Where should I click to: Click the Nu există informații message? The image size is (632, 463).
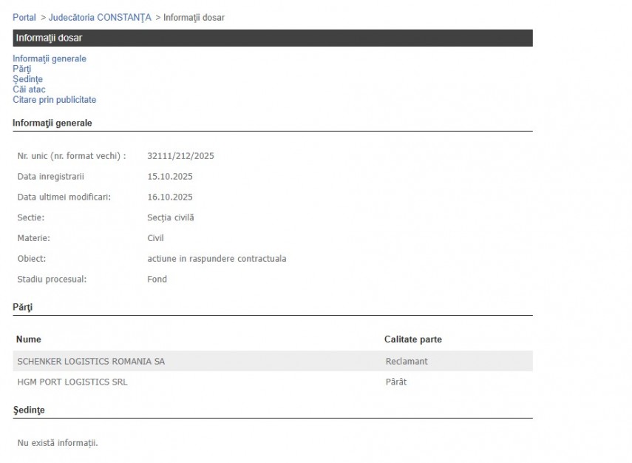pyautogui.click(x=58, y=443)
